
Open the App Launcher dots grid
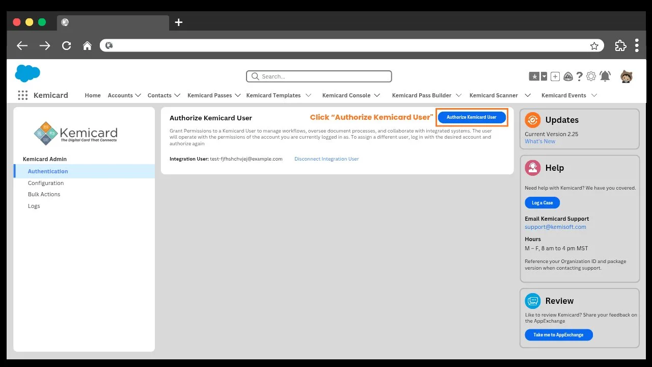pyautogui.click(x=22, y=95)
